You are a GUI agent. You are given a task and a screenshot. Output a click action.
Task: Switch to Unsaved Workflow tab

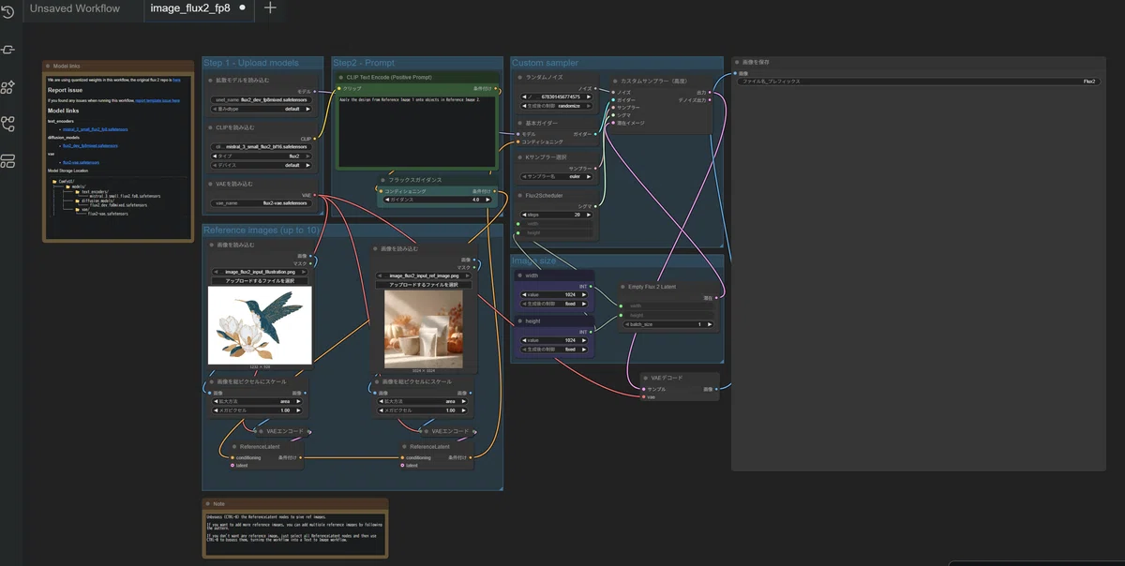[75, 8]
